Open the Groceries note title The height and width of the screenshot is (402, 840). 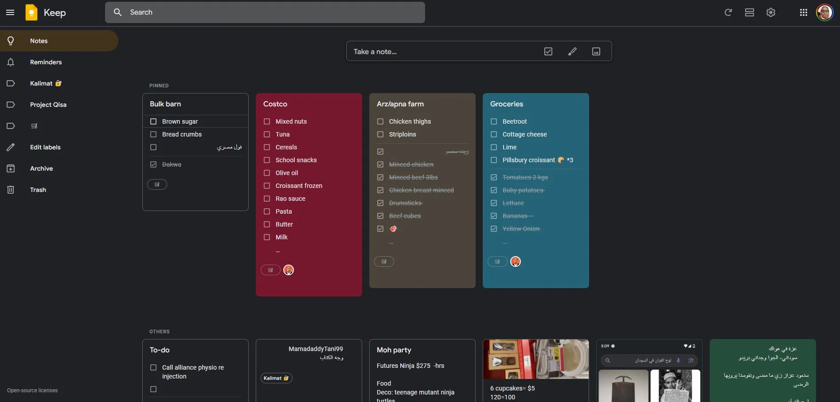tap(507, 104)
